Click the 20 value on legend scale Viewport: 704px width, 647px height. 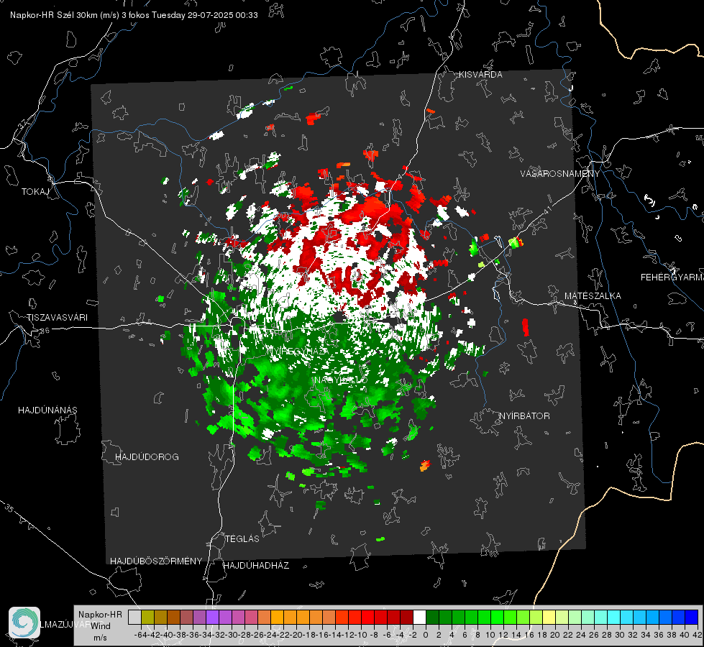tap(555, 635)
